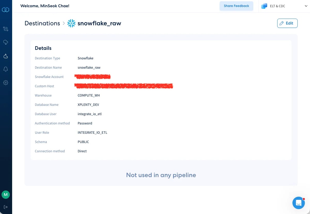Click the COMPUTE_WH warehouse value

tap(89, 96)
